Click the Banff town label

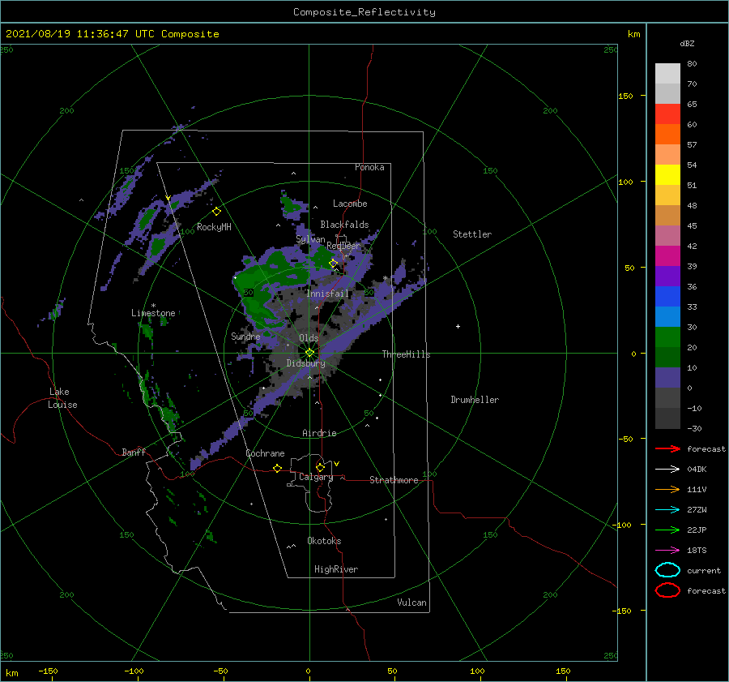coord(134,452)
